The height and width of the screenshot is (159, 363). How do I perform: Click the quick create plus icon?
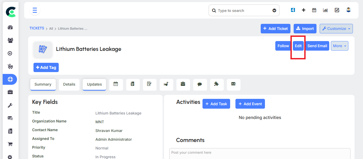(x=303, y=10)
